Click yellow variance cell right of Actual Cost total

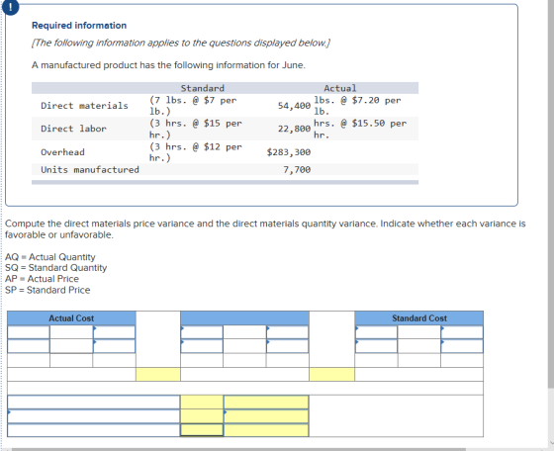158,375
